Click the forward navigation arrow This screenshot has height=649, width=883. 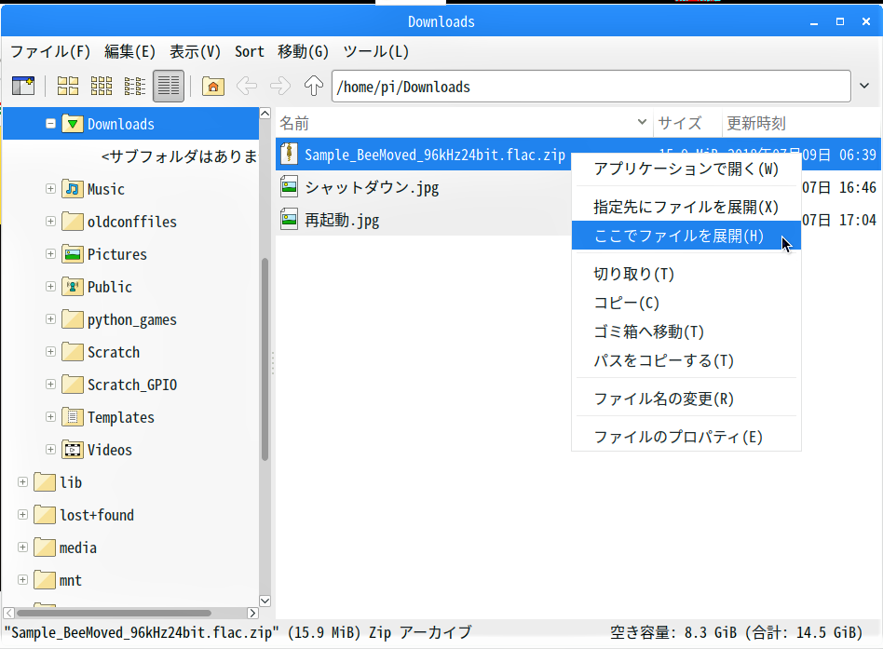[x=280, y=87]
